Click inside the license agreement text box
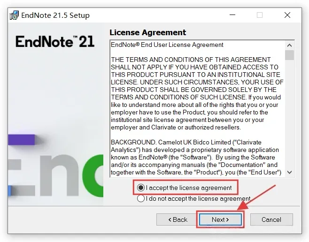Image resolution: width=309 pixels, height=242 pixels. pos(197,109)
